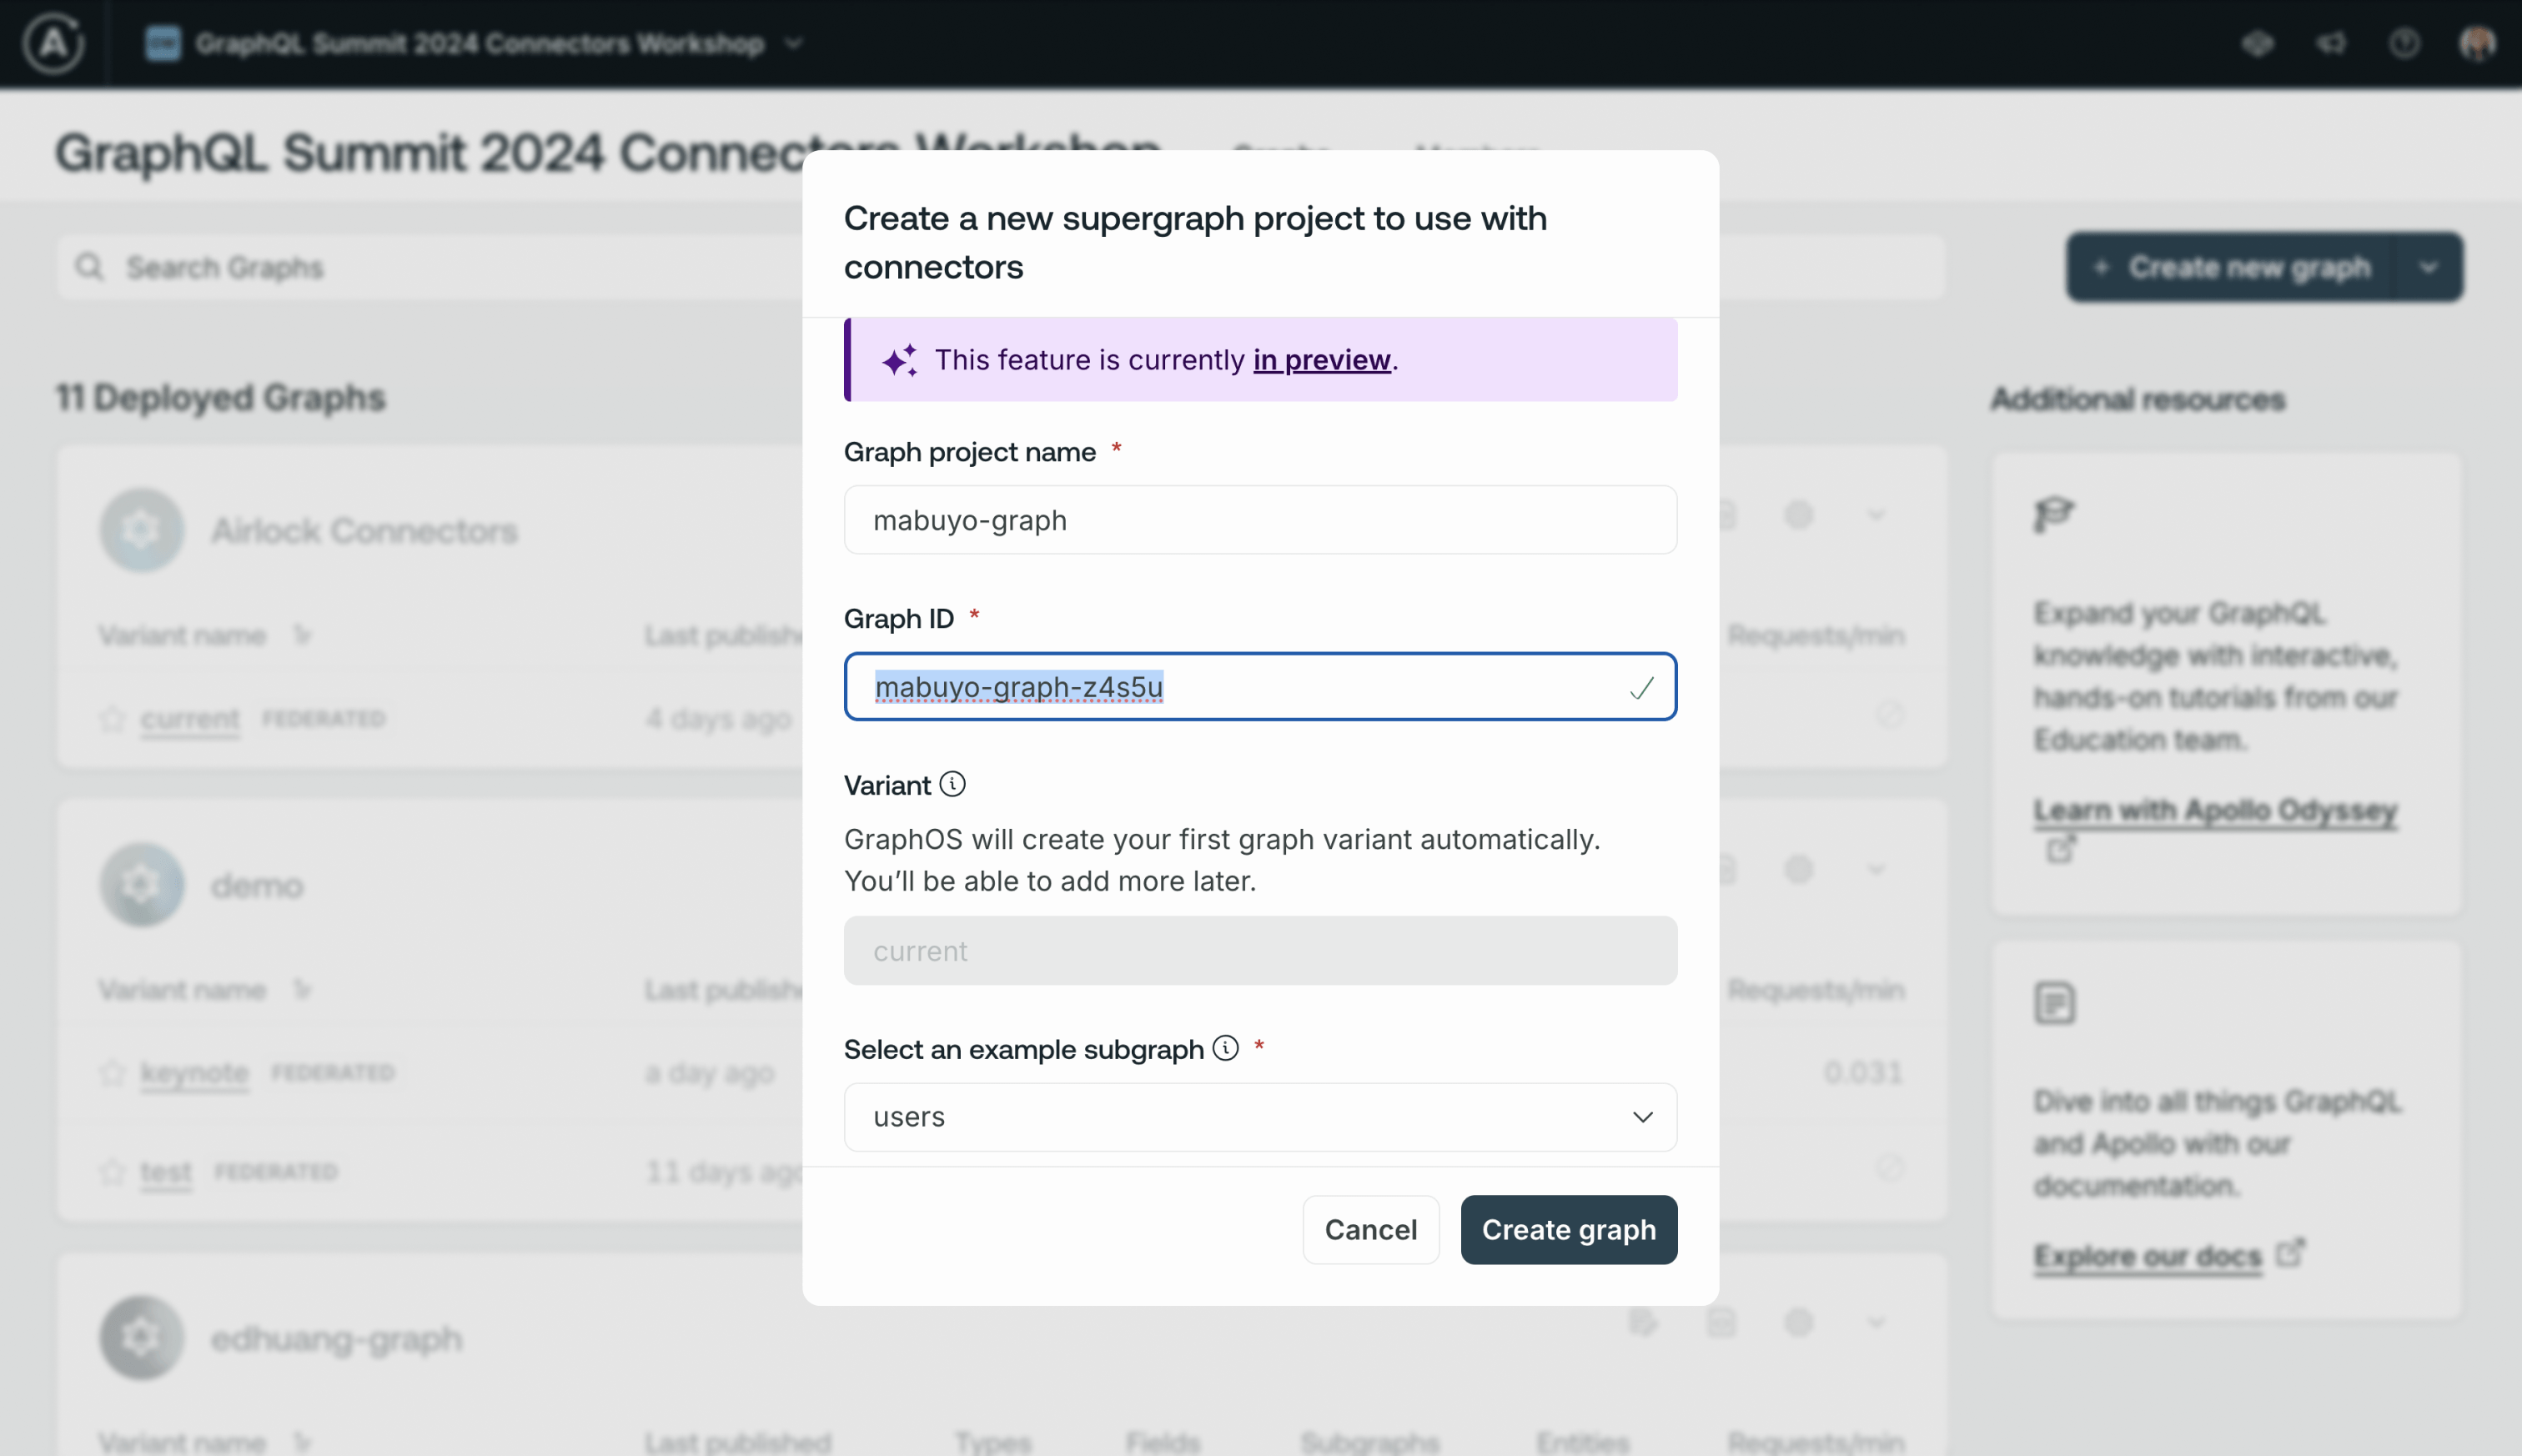This screenshot has height=1456, width=2522.
Task: Star the test variant
Action: pos(112,1171)
